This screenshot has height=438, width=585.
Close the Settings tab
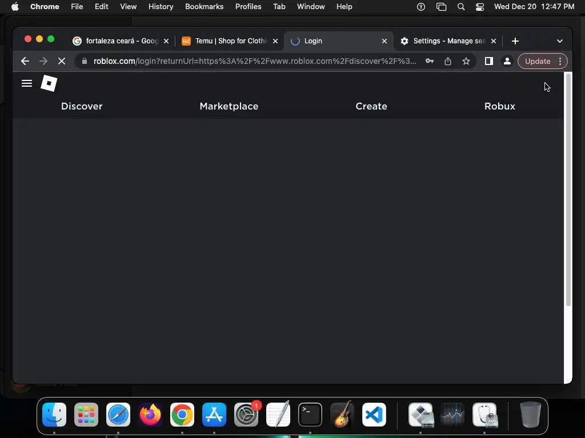click(x=494, y=41)
